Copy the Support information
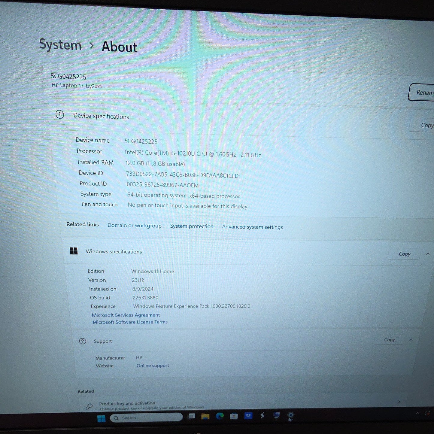The width and height of the screenshot is (434, 434). pyautogui.click(x=390, y=340)
